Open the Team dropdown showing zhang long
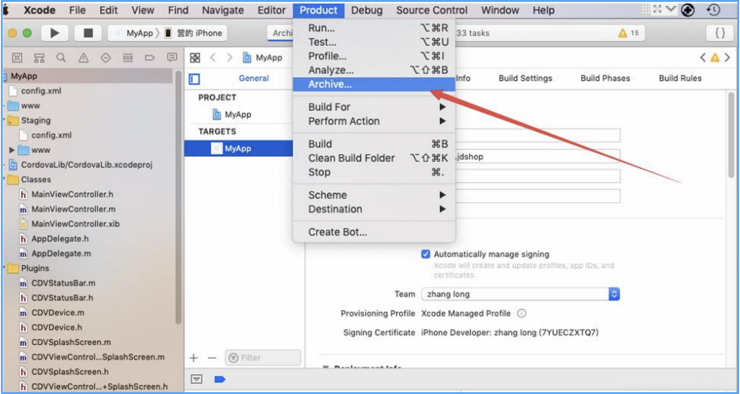 [521, 294]
